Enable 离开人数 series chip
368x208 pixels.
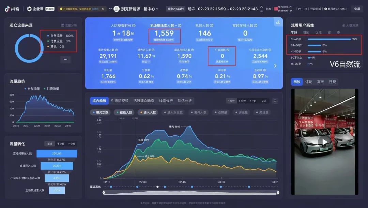199,113
